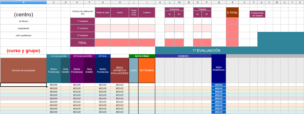Select the 'Evaluaciones sin examen' cell
The image size is (304, 114).
tap(257, 14)
